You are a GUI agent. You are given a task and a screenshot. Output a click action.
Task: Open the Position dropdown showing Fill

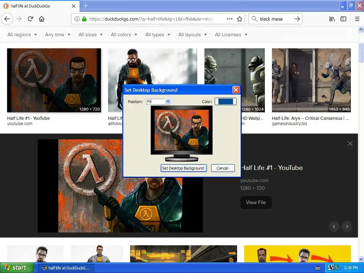coord(158,101)
